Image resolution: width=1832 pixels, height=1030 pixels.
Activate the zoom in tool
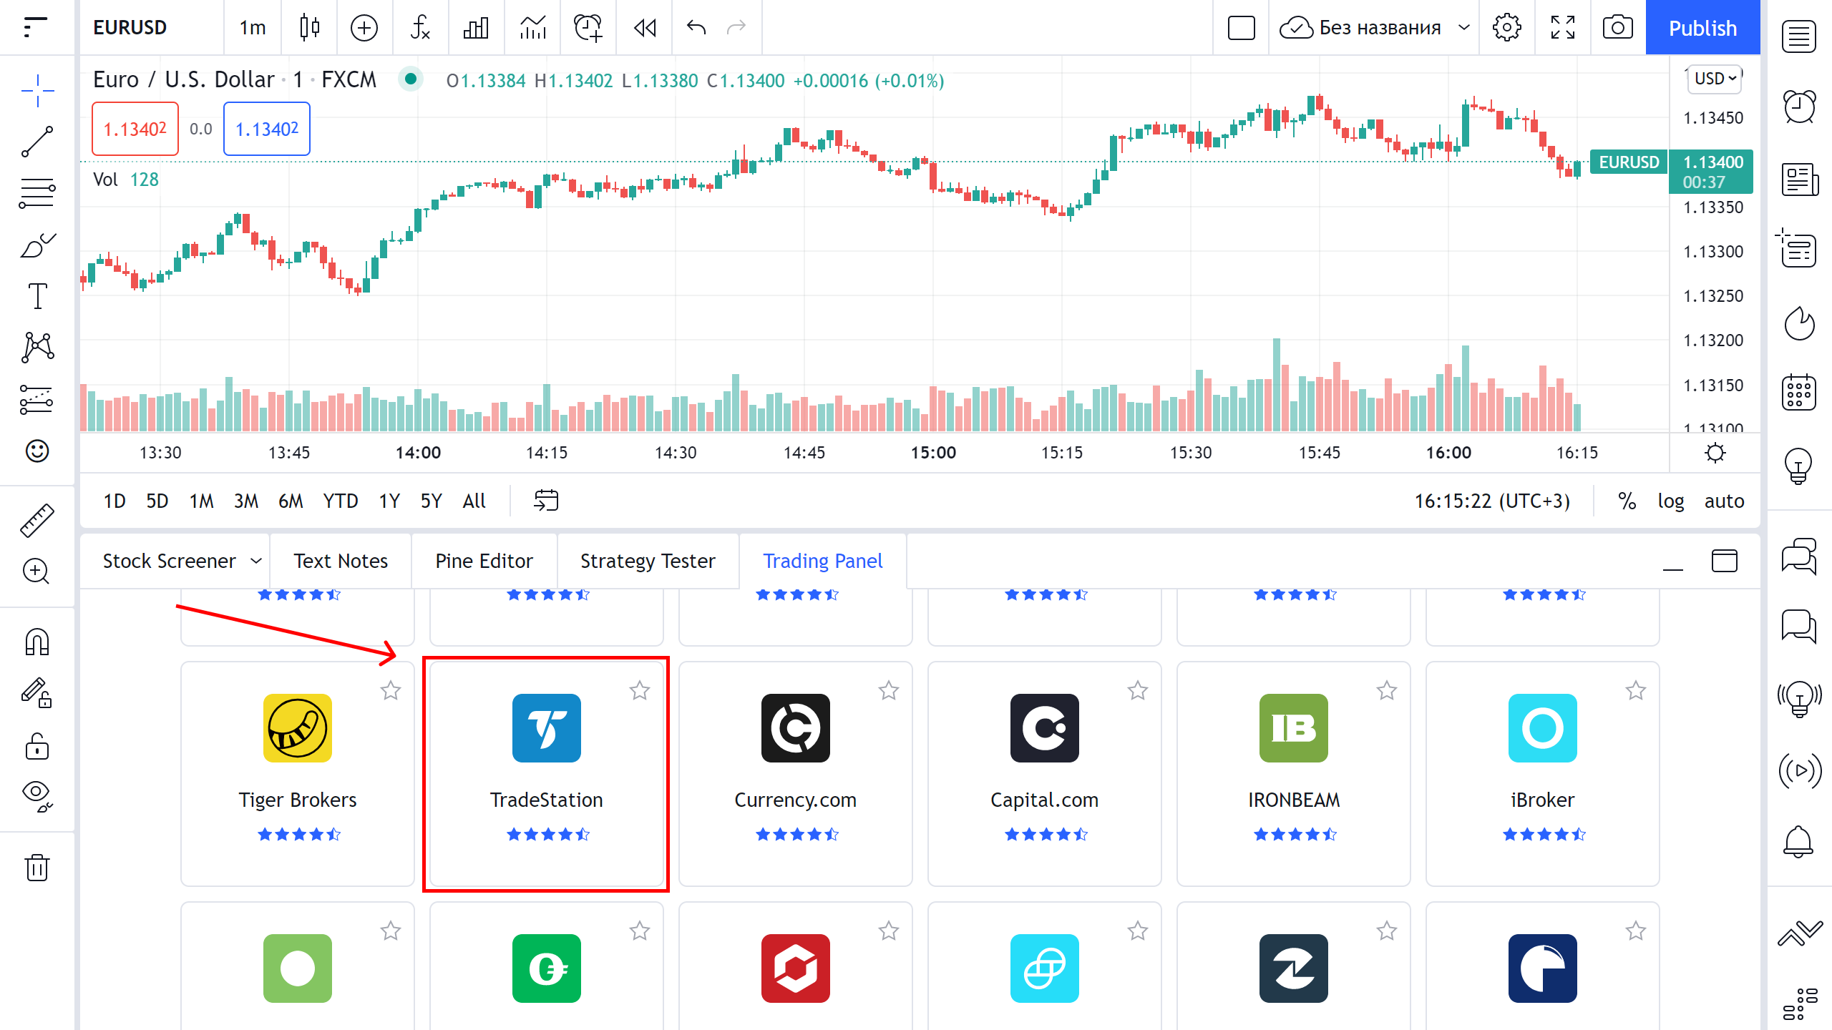pos(37,572)
